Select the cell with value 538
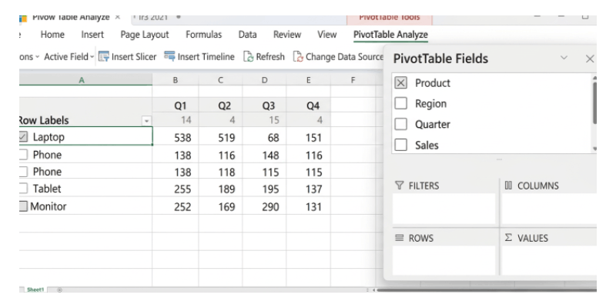This screenshot has height=308, width=616. (176, 137)
